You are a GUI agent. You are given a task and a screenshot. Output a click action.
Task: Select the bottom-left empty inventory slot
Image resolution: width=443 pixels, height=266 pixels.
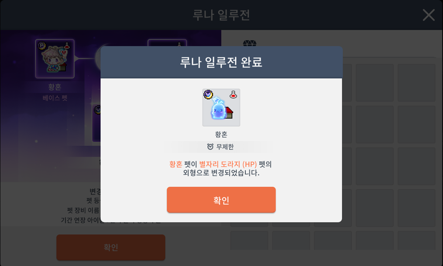249,240
